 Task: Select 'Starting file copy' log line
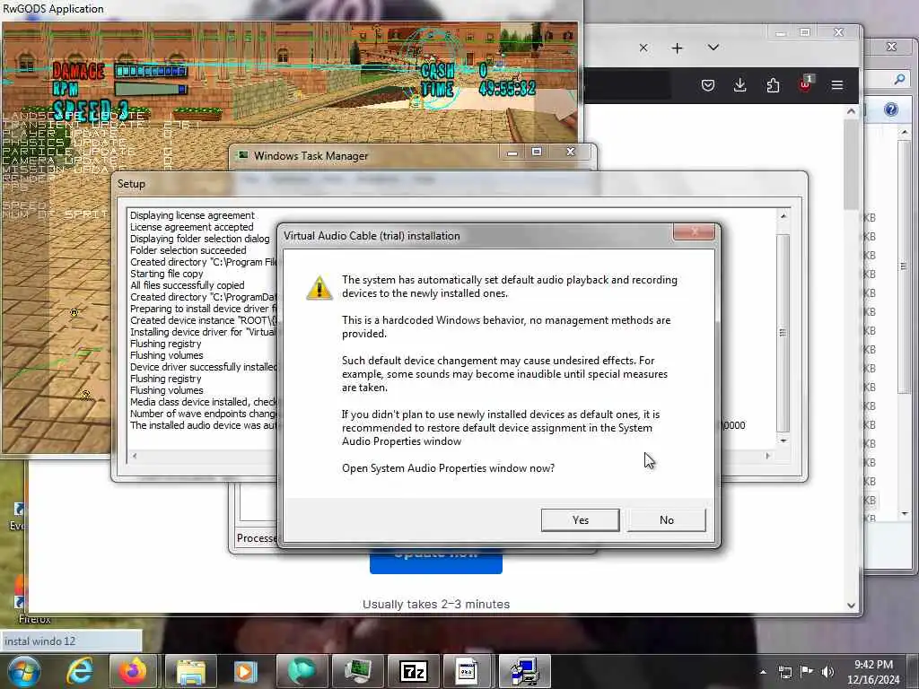pyautogui.click(x=166, y=274)
